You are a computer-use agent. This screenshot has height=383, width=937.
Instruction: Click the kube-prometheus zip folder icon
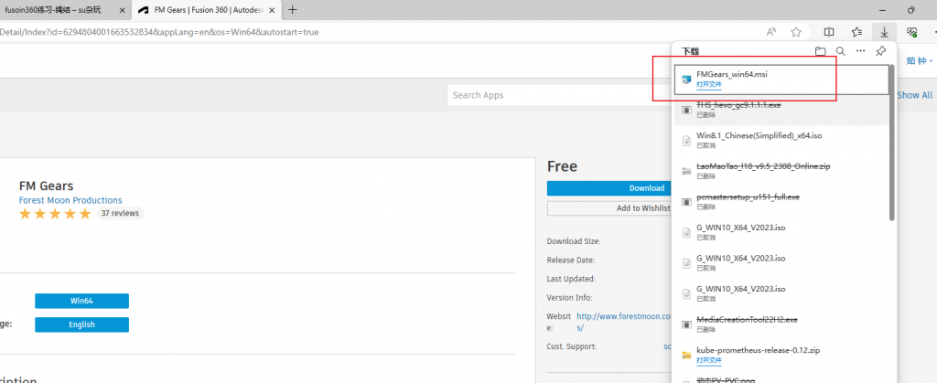686,355
